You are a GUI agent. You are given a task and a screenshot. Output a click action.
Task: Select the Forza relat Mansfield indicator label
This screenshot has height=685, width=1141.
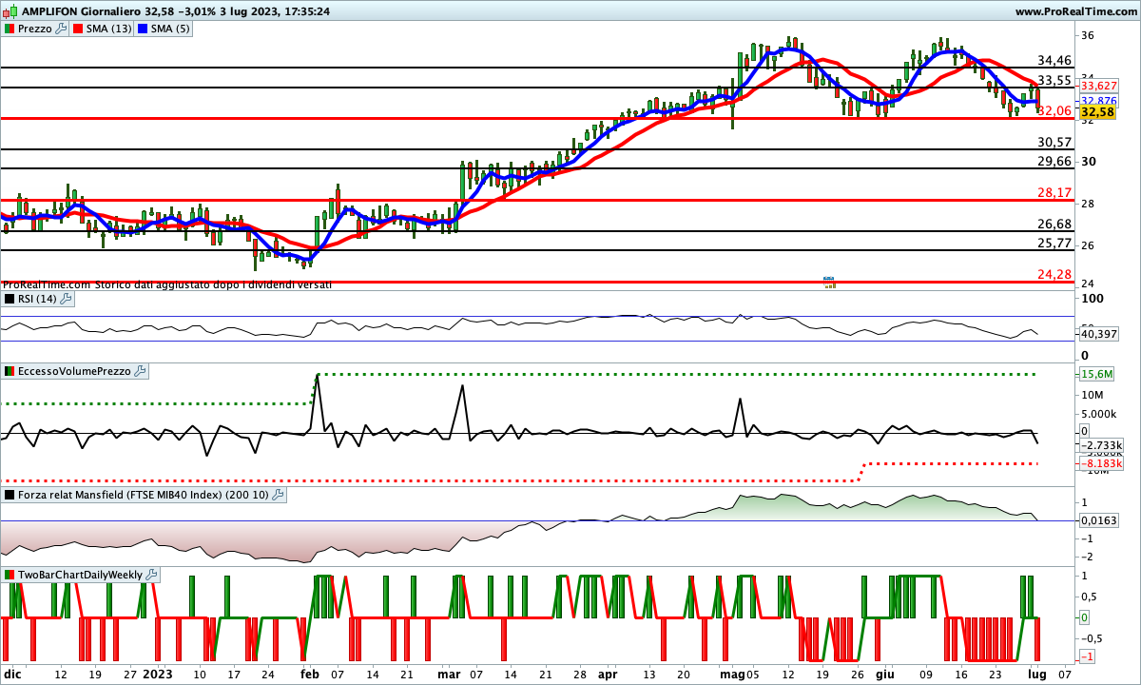coord(144,495)
